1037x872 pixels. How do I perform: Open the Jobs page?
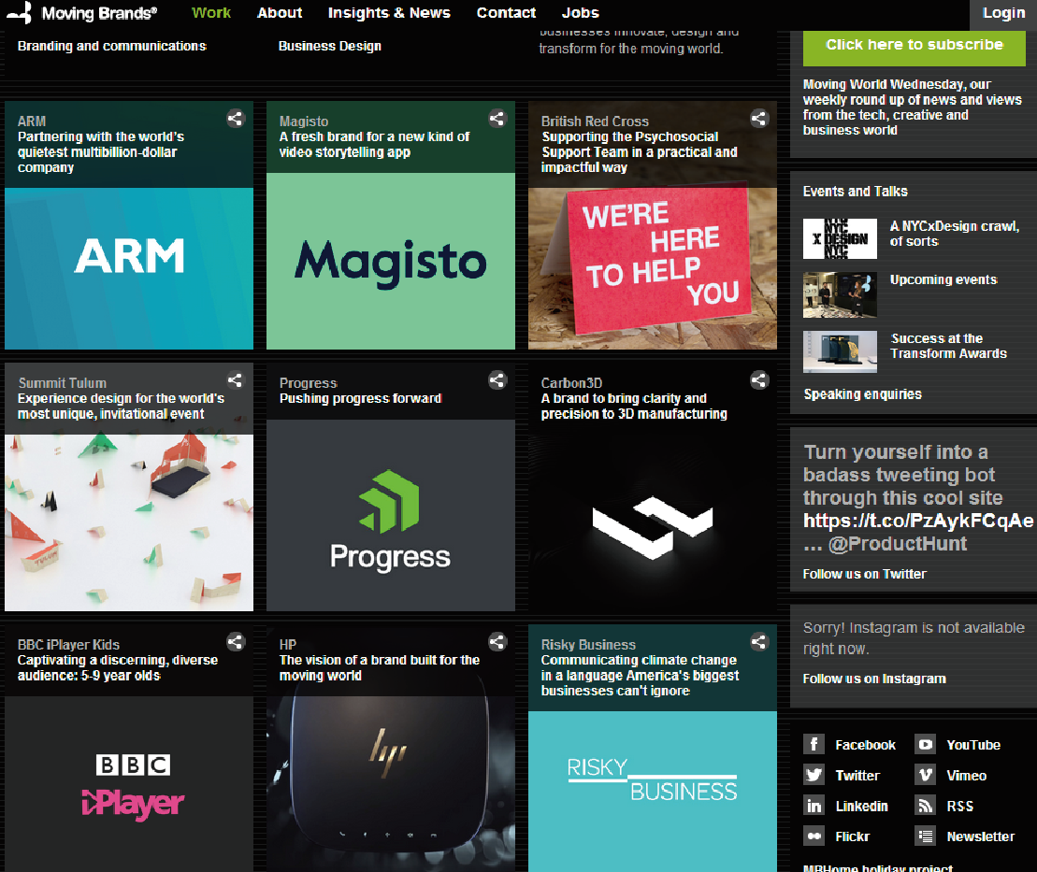tap(580, 12)
